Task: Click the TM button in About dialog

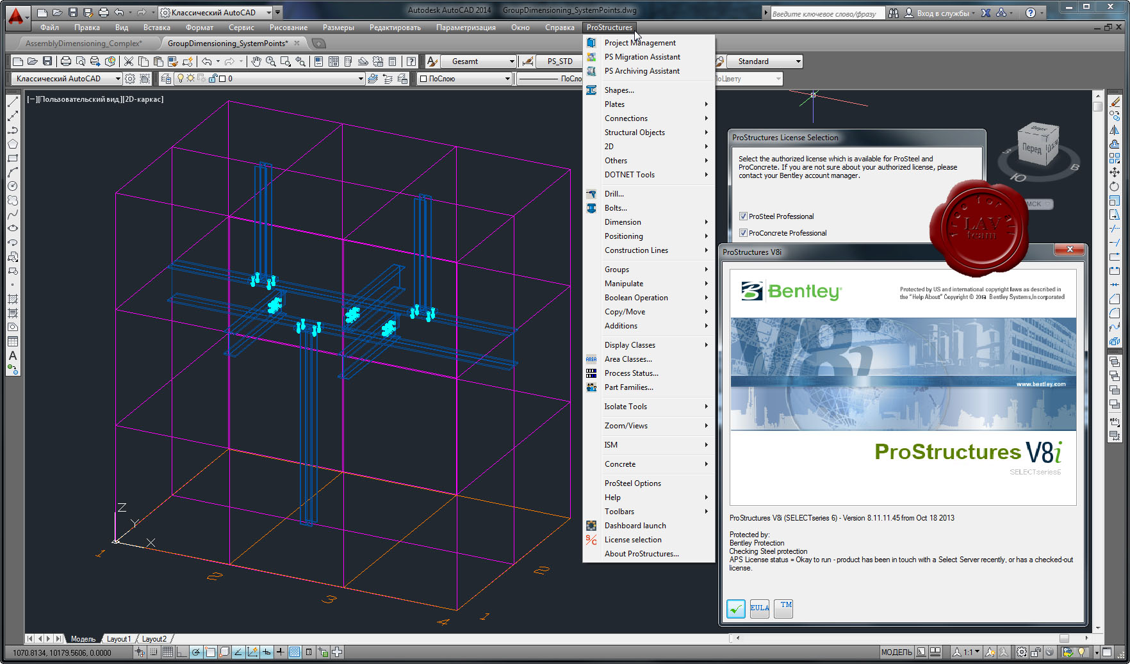Action: click(x=783, y=609)
